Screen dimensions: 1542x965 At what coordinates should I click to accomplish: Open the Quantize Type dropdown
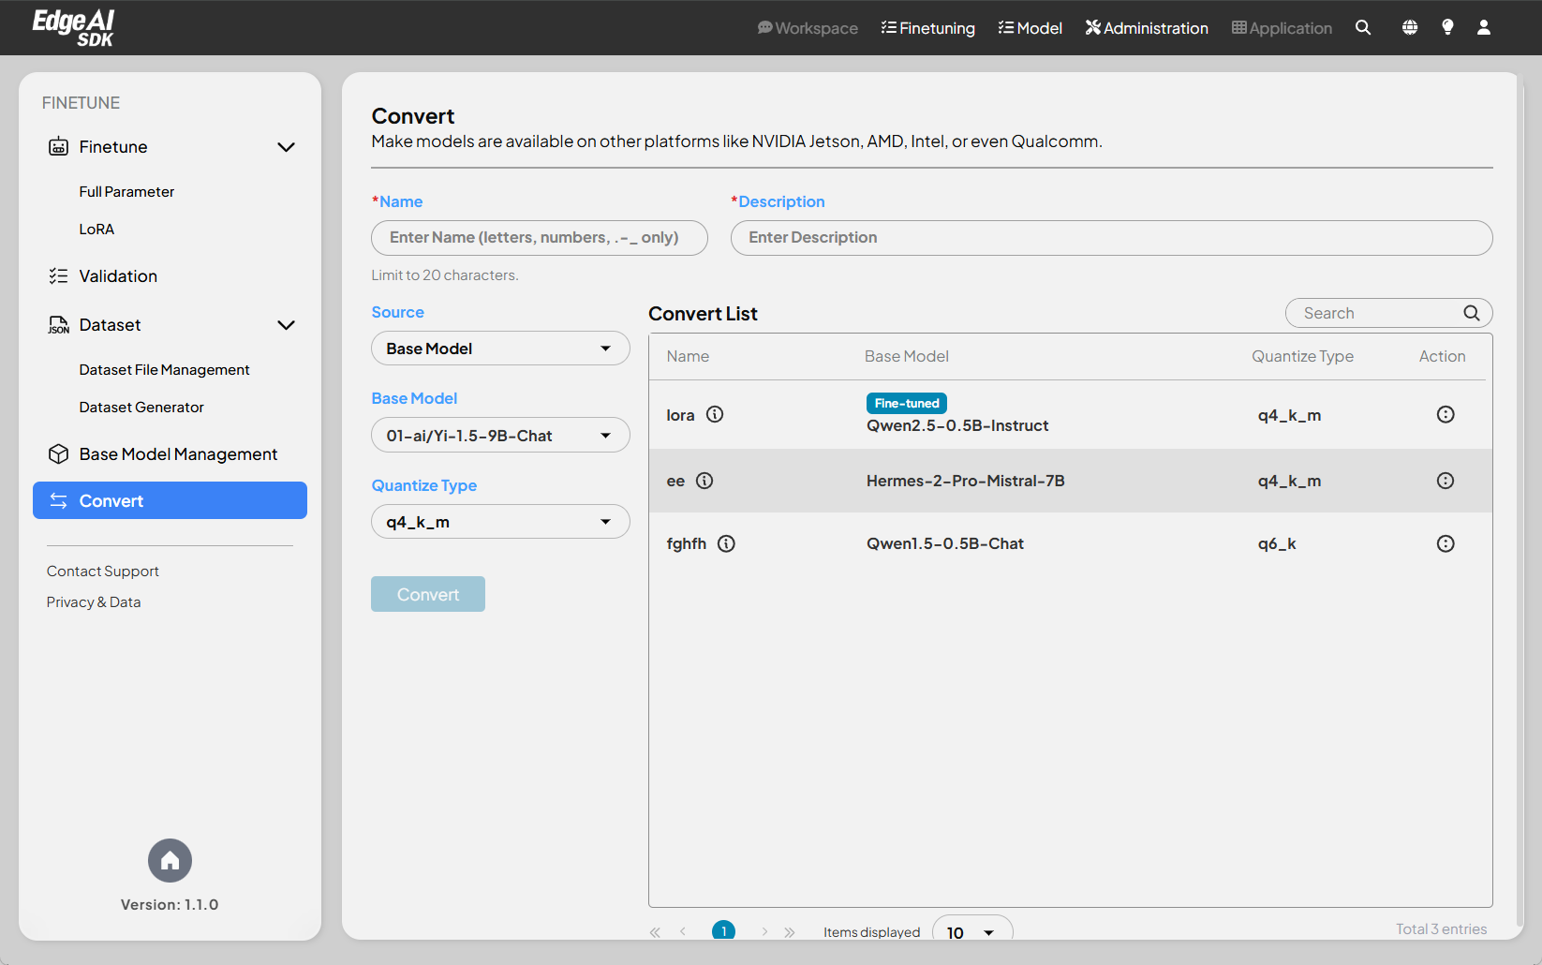point(500,522)
